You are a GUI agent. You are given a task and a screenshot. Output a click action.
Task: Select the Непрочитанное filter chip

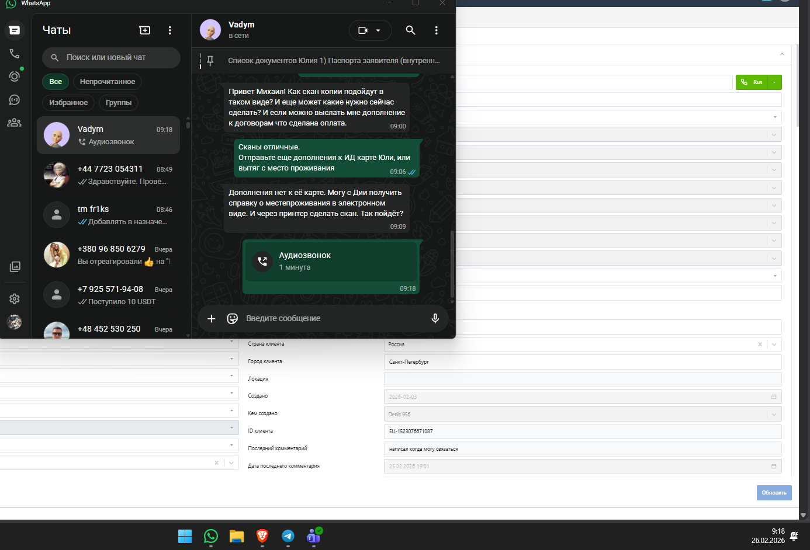coord(108,82)
